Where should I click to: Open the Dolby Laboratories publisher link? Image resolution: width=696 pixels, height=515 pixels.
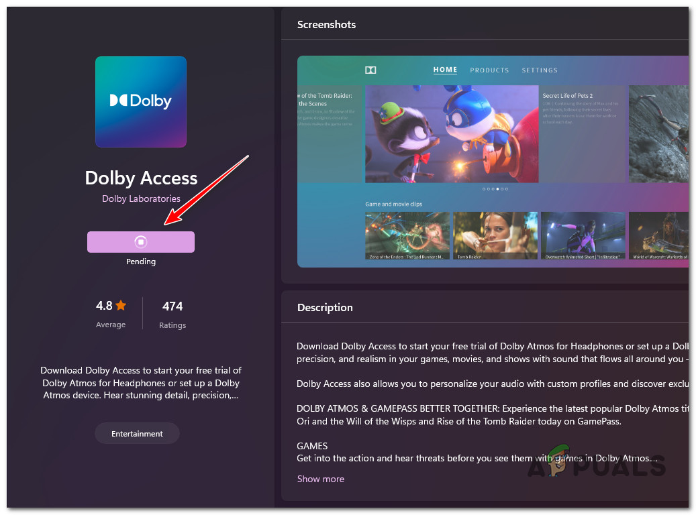[x=141, y=198]
